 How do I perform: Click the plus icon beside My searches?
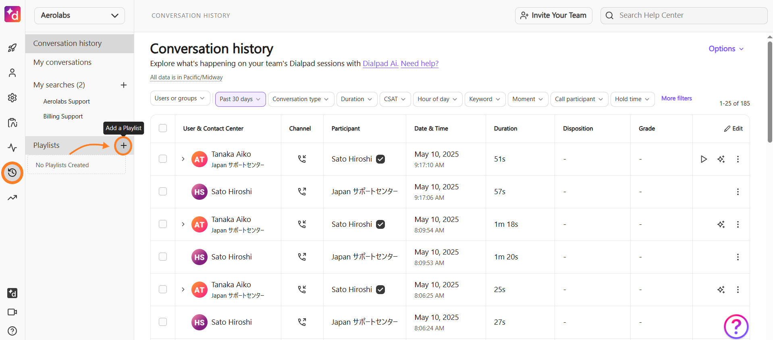click(124, 85)
